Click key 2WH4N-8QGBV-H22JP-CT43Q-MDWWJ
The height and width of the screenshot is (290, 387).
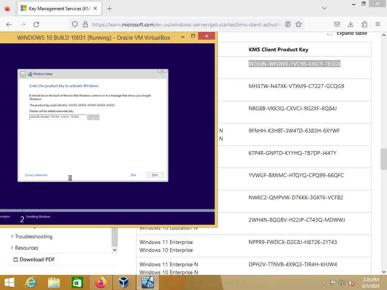point(297,220)
